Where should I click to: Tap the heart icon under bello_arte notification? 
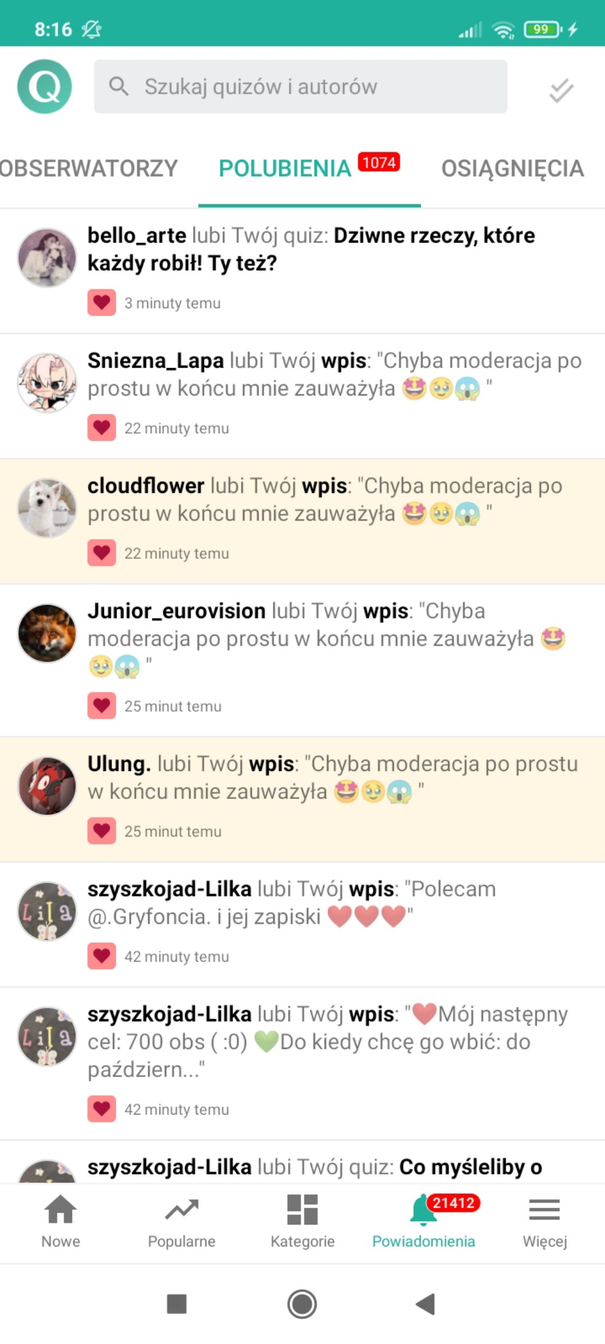point(102,302)
